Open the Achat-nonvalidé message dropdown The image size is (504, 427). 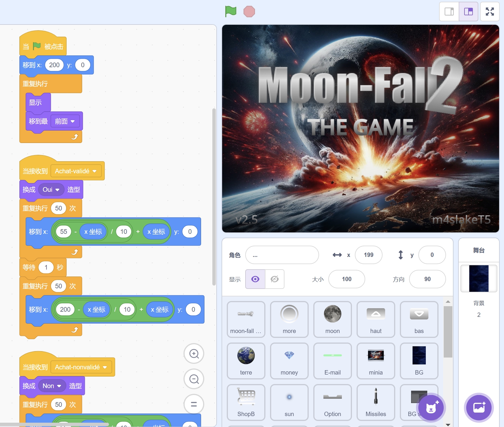point(105,367)
